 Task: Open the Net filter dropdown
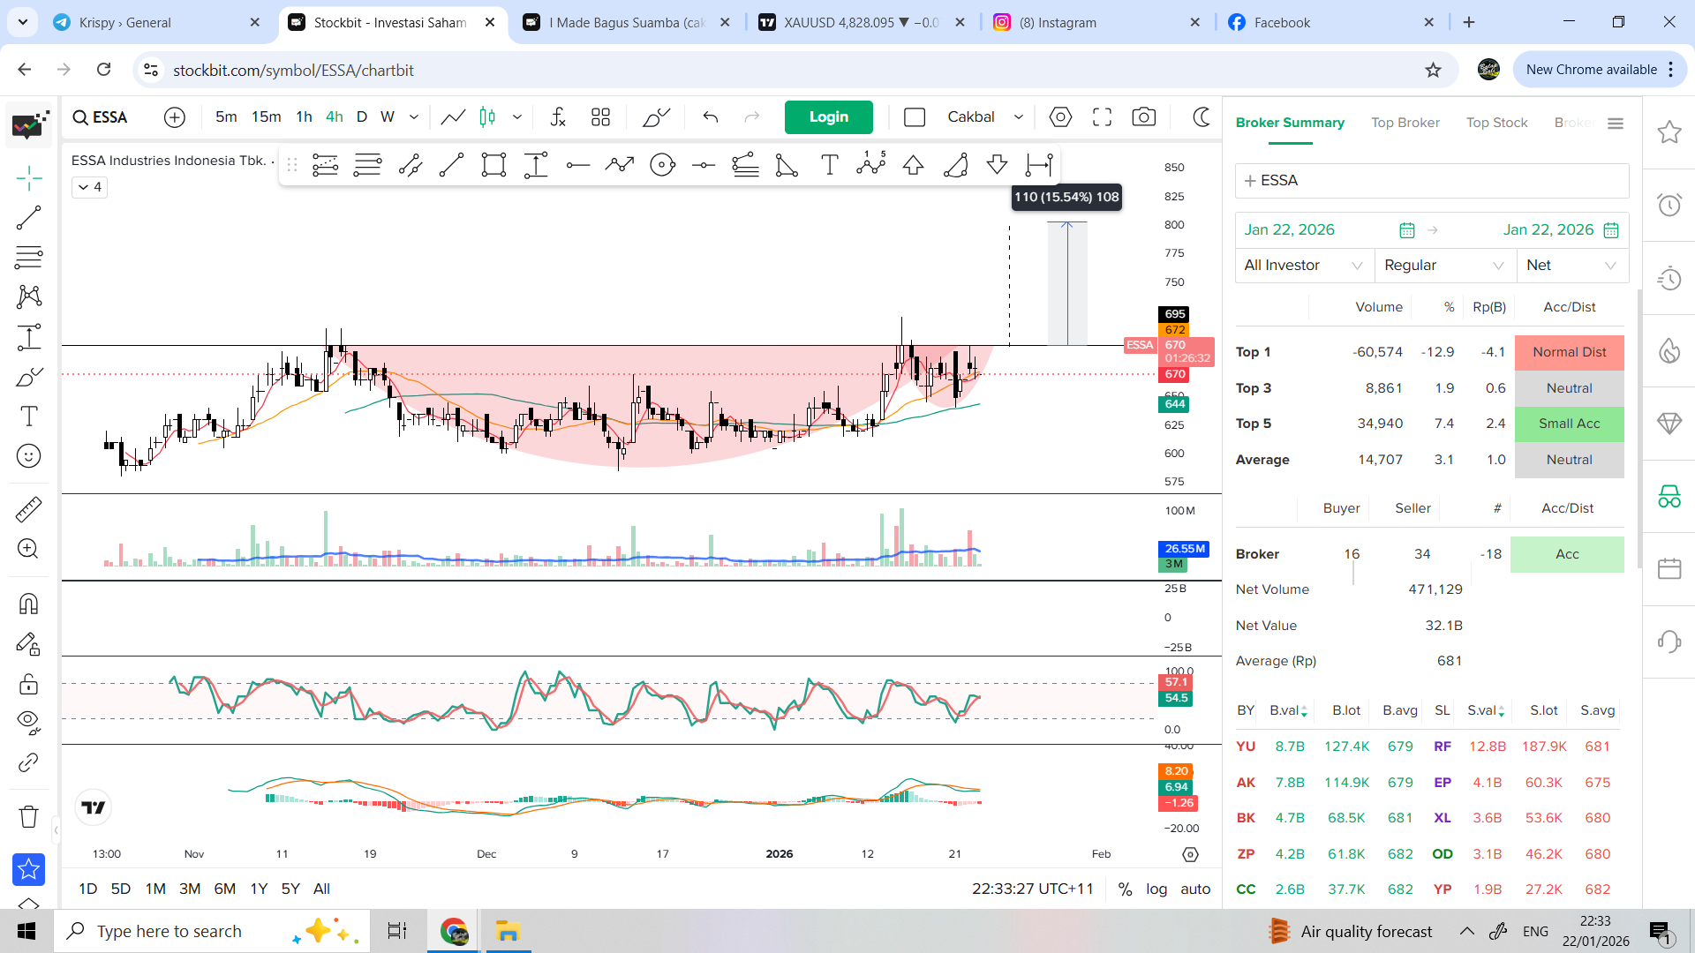pos(1571,265)
